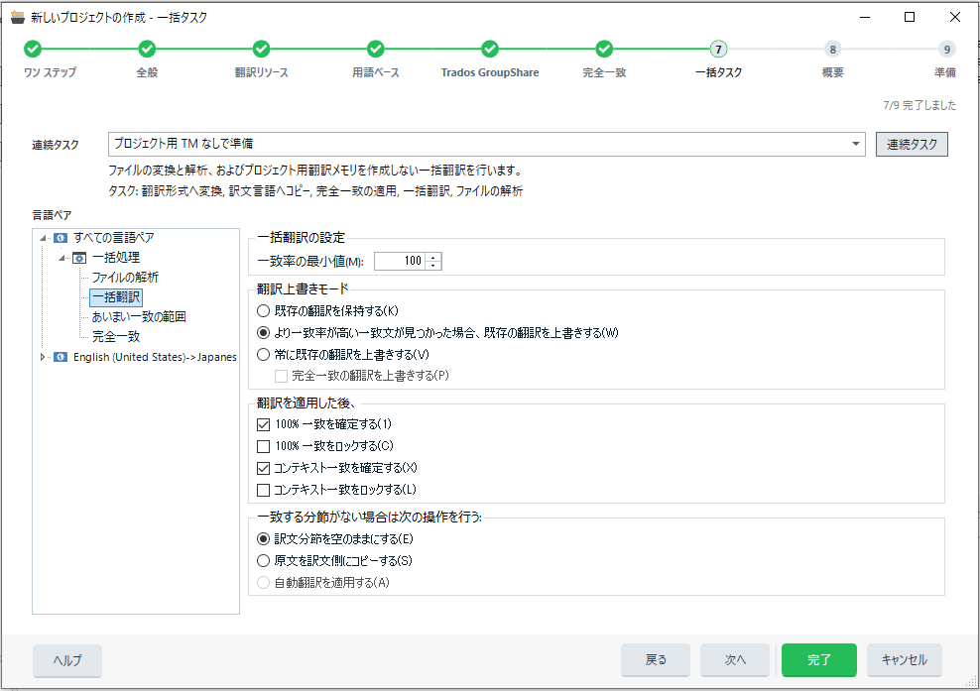The height and width of the screenshot is (691, 980).
Task: Expand the English (United States)->Japanese node
Action: click(x=42, y=357)
